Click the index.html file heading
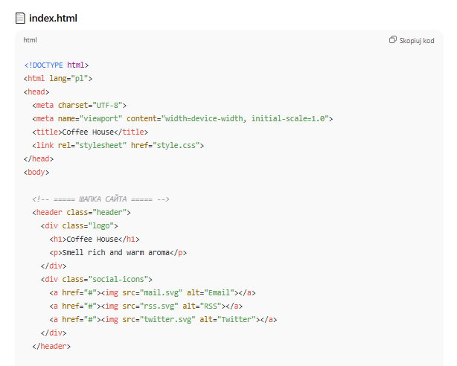The width and height of the screenshot is (457, 366). click(x=53, y=18)
